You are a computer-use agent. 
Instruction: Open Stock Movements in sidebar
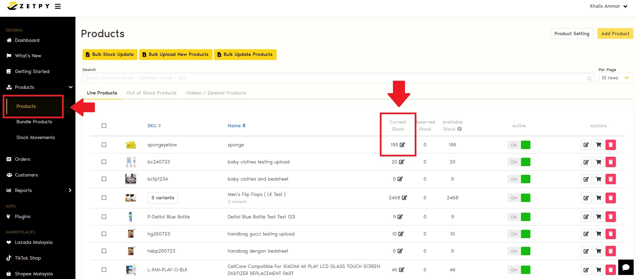point(36,137)
